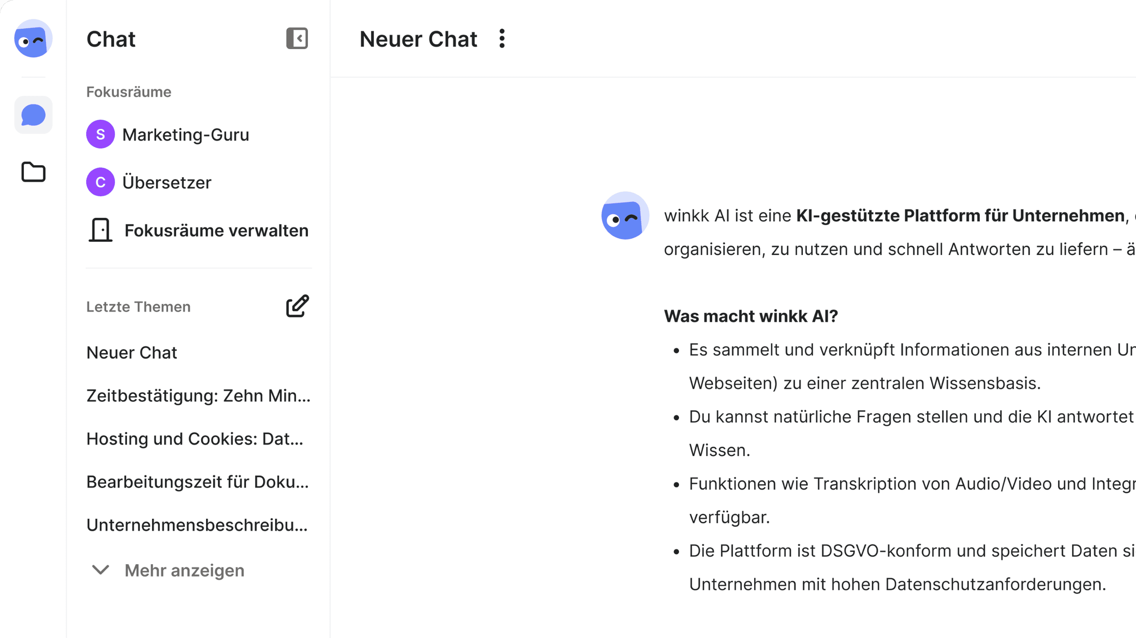Open the Bearbeitungszeit für Doku chat
Image resolution: width=1136 pixels, height=638 pixels.
pos(198,482)
